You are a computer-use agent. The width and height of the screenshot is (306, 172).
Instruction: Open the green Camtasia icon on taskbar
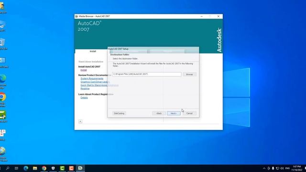[62, 168]
